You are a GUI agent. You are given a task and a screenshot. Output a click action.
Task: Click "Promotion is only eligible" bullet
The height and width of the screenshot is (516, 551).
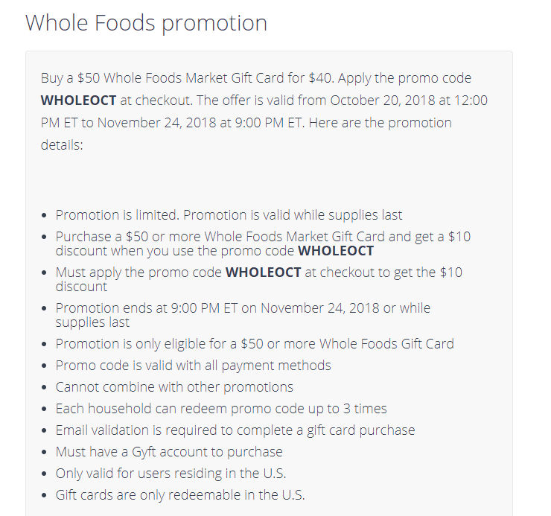click(255, 344)
